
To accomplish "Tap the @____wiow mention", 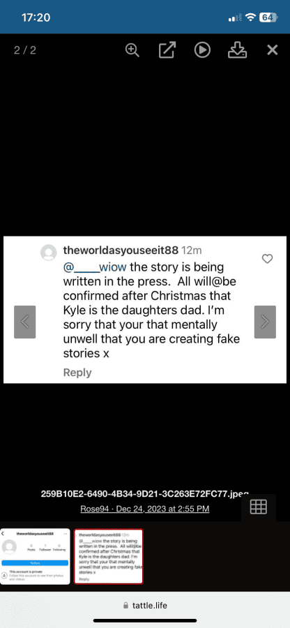I will coord(96,267).
